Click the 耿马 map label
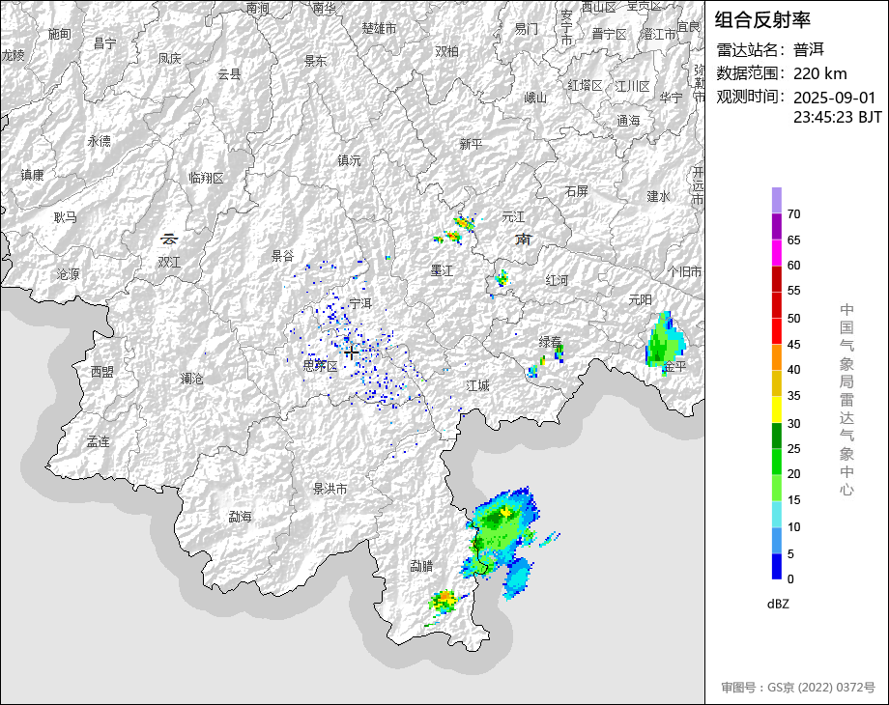The width and height of the screenshot is (889, 705). [65, 216]
